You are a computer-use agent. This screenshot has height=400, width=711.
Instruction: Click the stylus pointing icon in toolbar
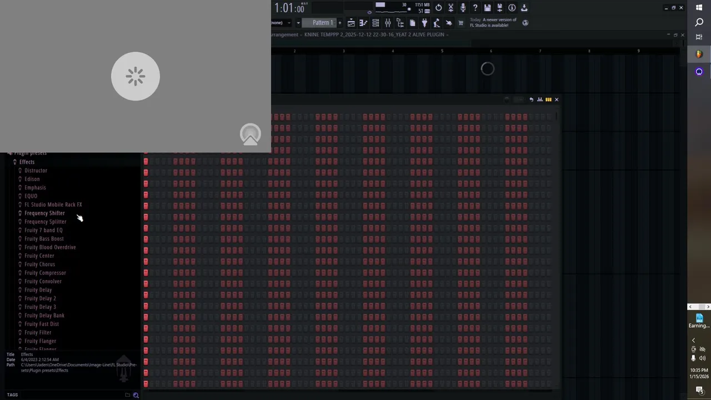coord(449,23)
